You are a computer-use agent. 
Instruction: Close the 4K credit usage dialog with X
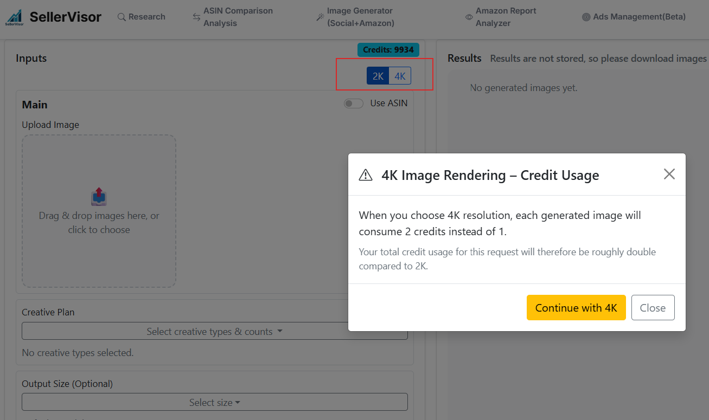(x=669, y=174)
